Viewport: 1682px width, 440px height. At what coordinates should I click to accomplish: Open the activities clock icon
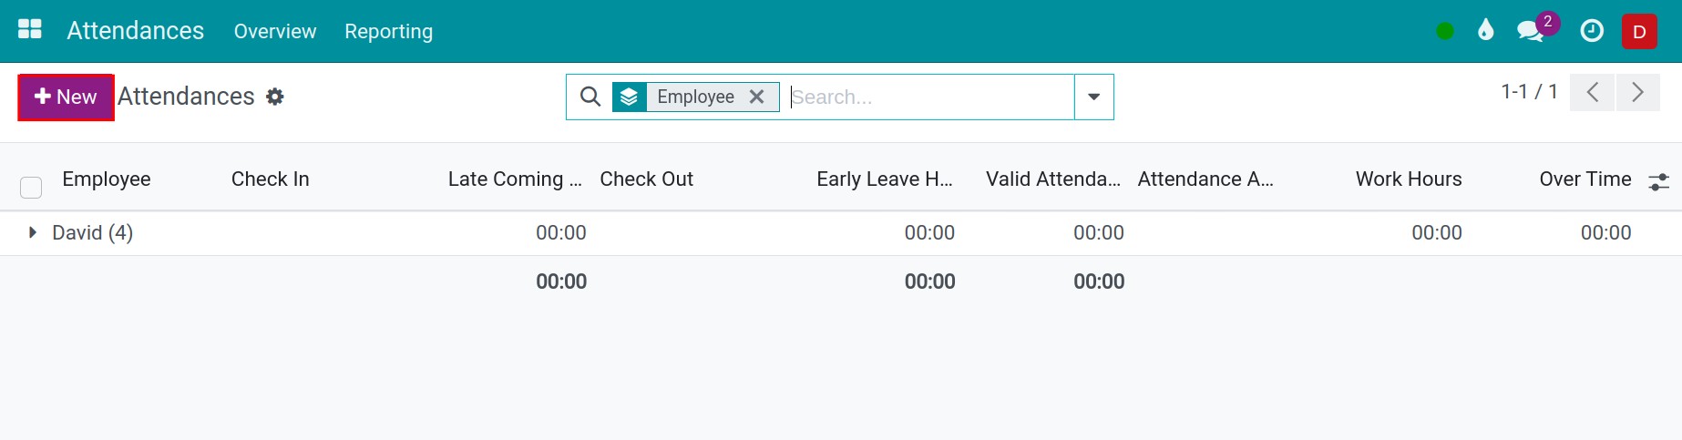pyautogui.click(x=1592, y=31)
